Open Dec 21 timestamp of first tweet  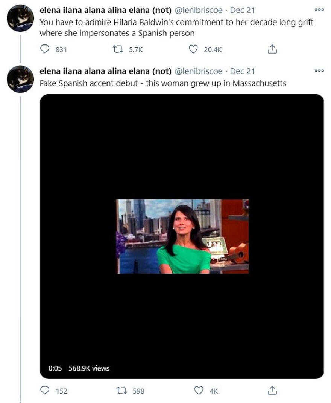click(242, 10)
